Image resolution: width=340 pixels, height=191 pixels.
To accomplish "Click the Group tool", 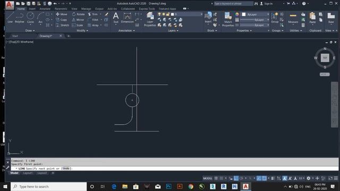I will 275,18.
